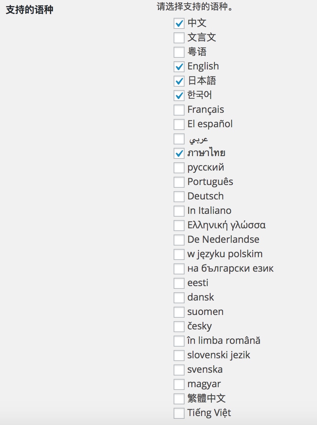Uncheck the ภาษาไทย checkbox

point(179,153)
